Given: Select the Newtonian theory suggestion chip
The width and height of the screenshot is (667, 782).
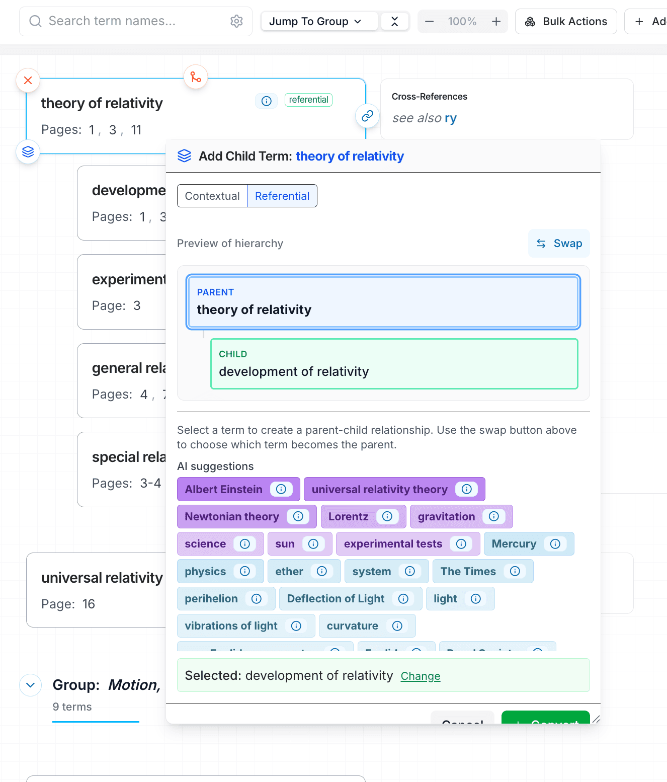Looking at the screenshot, I should (x=232, y=516).
